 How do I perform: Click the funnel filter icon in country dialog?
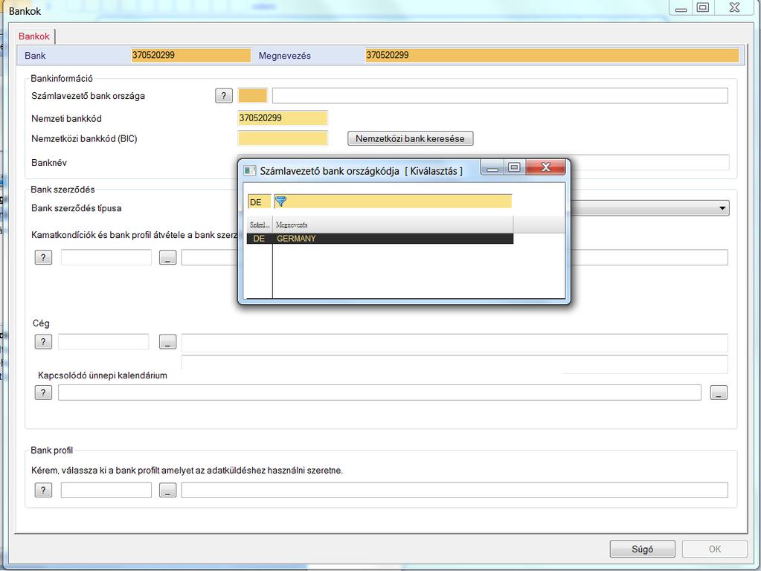[x=281, y=201]
